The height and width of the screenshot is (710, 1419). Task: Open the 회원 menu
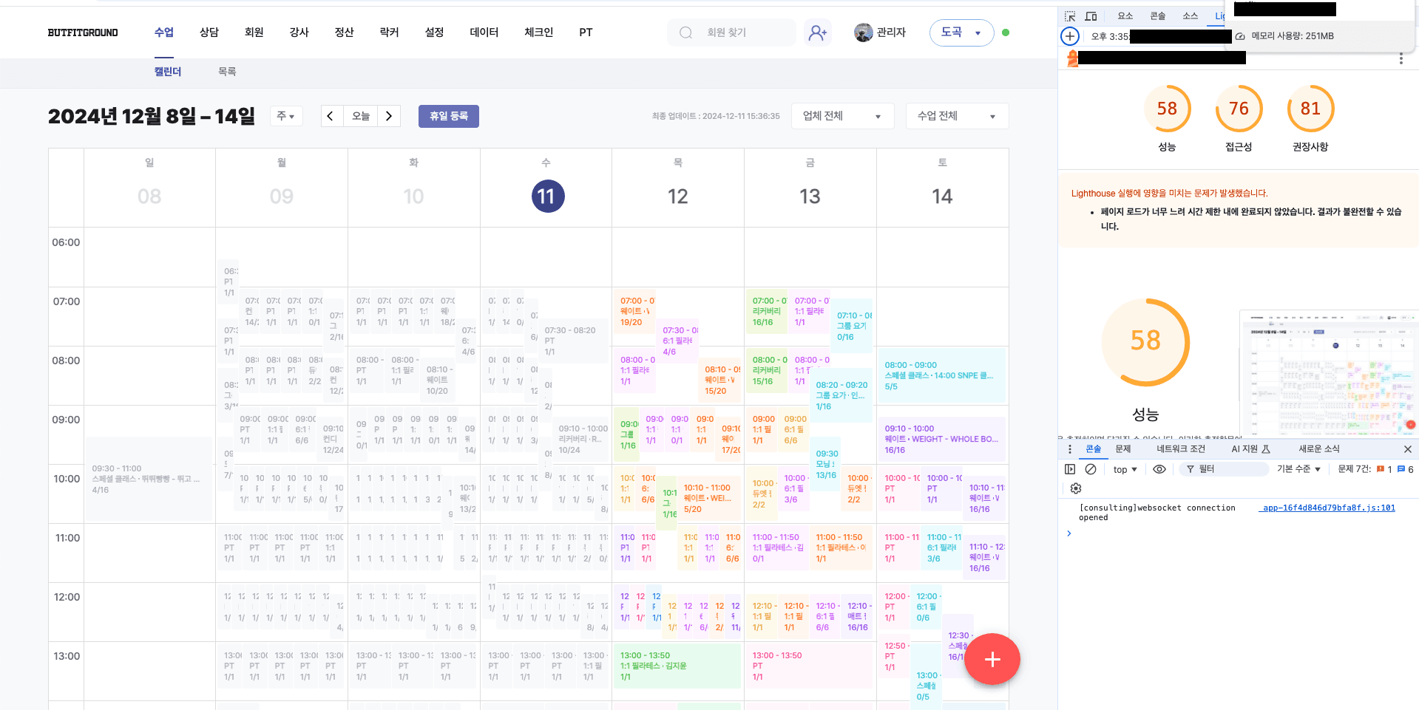click(x=254, y=33)
